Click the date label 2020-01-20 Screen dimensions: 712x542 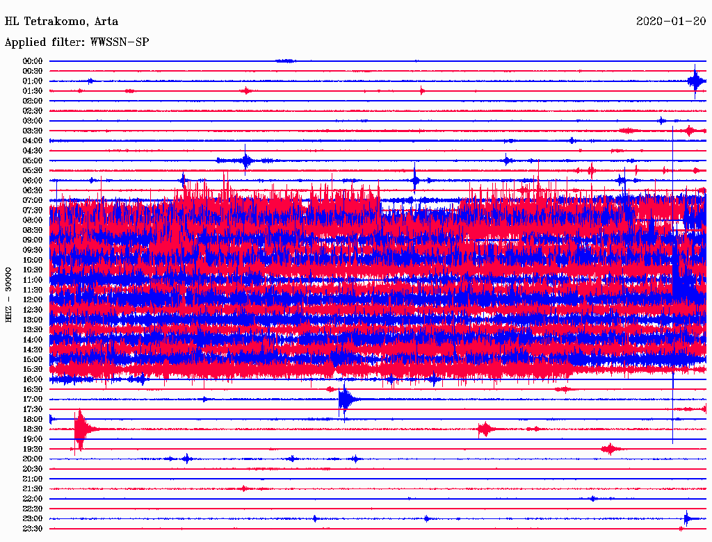671,22
